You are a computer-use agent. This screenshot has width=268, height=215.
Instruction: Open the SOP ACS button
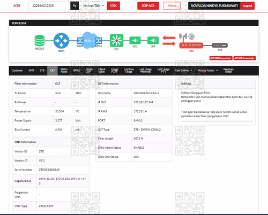coord(148,6)
